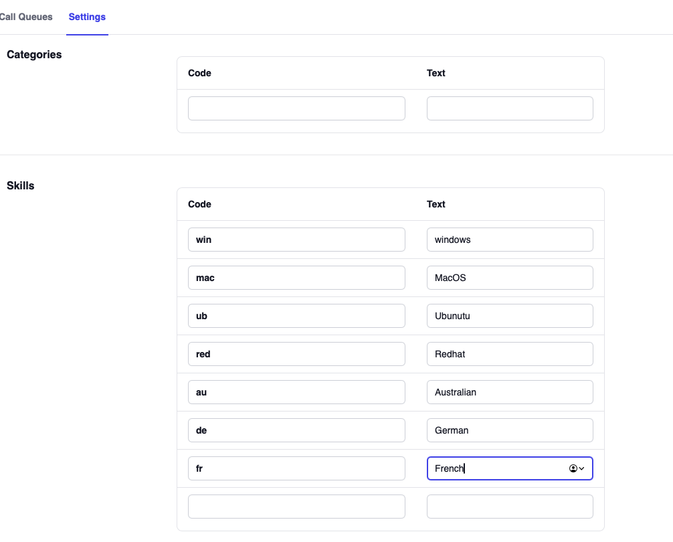Click the empty new skill Code field
This screenshot has height=542, width=673.
point(296,507)
